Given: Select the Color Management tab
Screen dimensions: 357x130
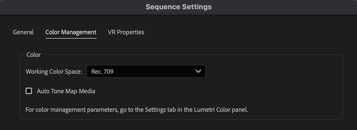Looking at the screenshot, I should click(x=71, y=32).
